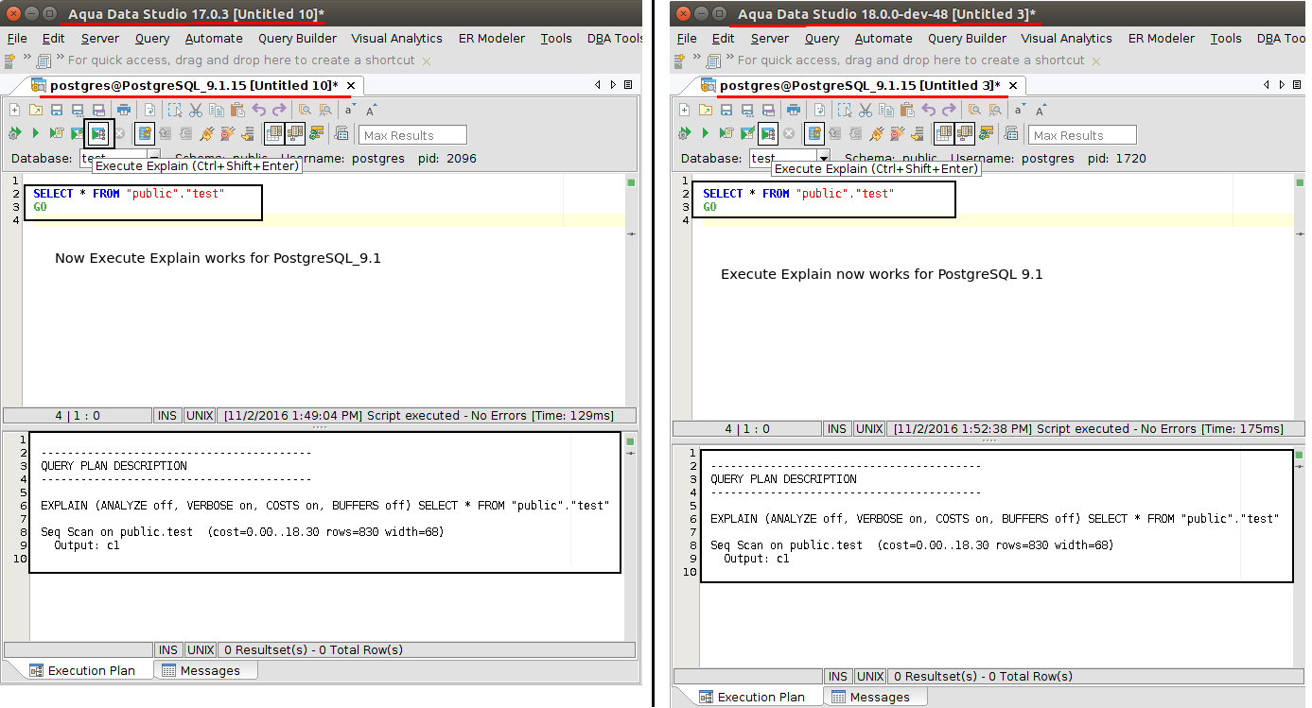Click the plug Connect icon, 17.0.3 window
The image size is (1312, 708).
pyautogui.click(x=206, y=134)
